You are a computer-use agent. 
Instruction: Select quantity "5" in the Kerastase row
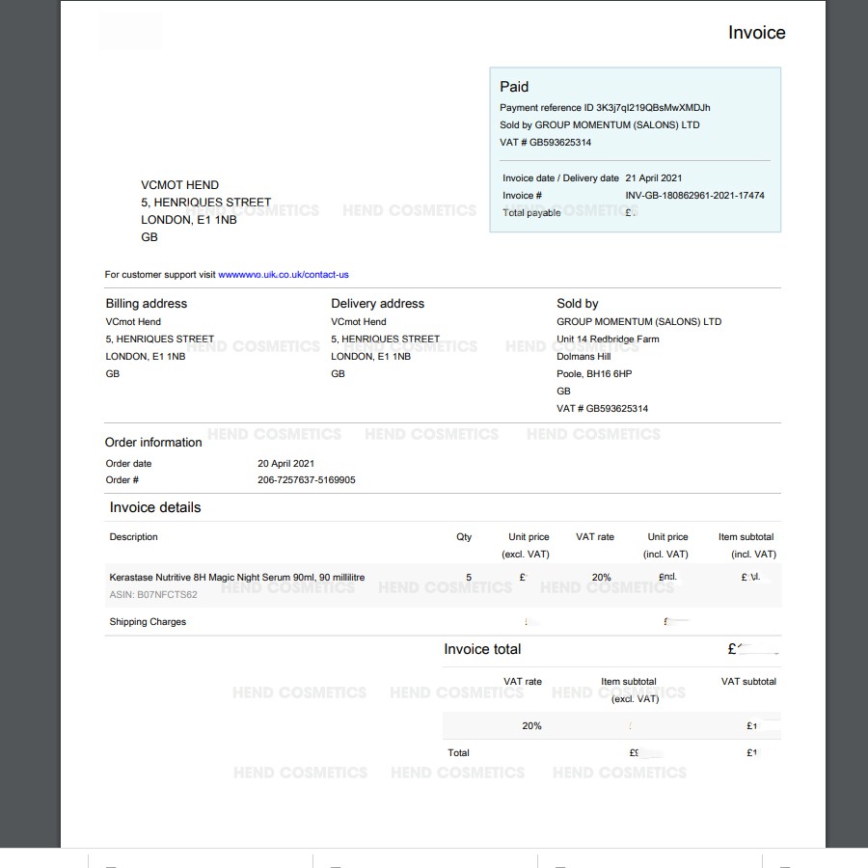(x=469, y=578)
